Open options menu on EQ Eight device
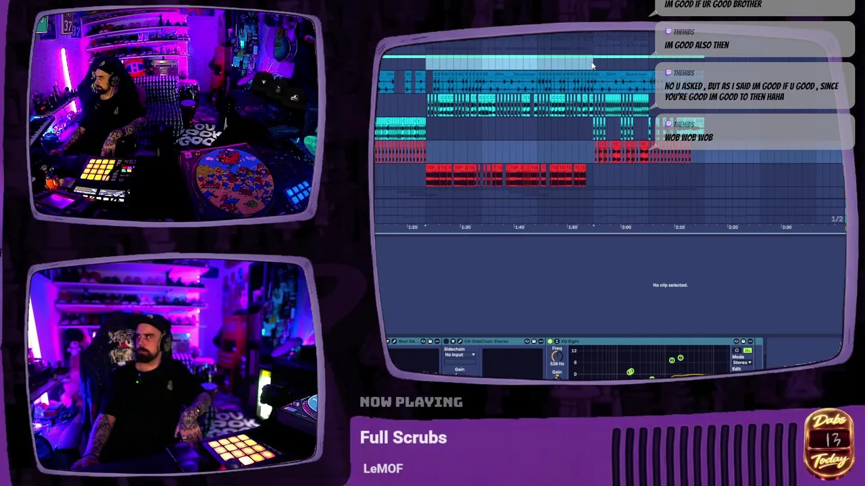The image size is (865, 486). click(x=750, y=341)
